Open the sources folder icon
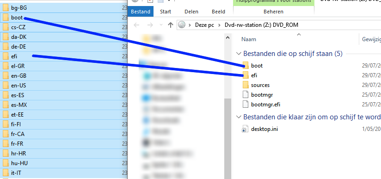This screenshot has width=381, height=179. click(246, 85)
